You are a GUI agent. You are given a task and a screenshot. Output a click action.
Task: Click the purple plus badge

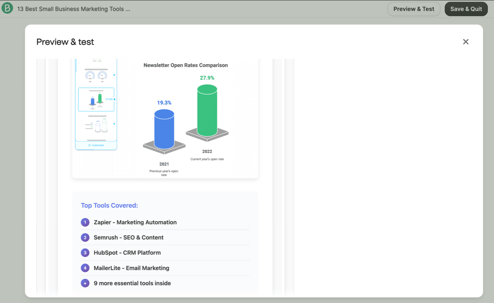click(x=85, y=283)
